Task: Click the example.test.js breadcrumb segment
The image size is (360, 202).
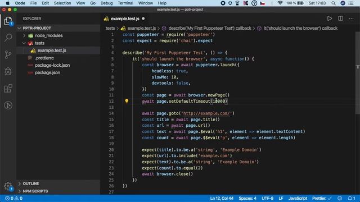Action: pos(139,28)
